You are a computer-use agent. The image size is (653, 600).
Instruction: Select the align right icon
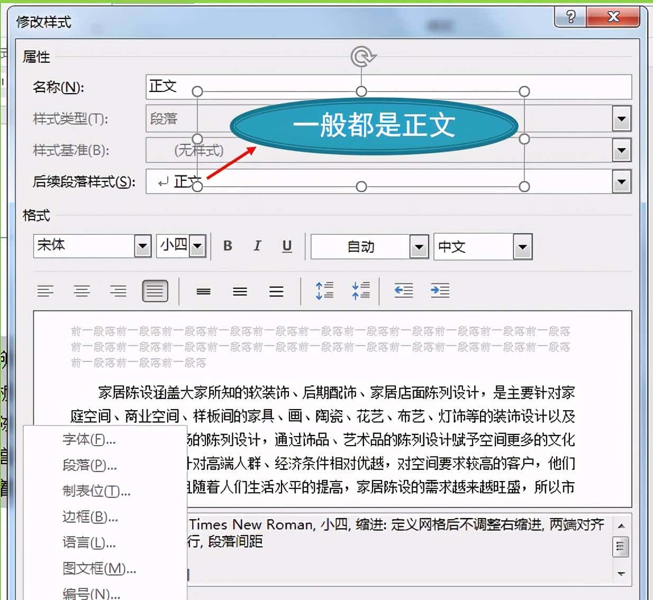point(118,291)
